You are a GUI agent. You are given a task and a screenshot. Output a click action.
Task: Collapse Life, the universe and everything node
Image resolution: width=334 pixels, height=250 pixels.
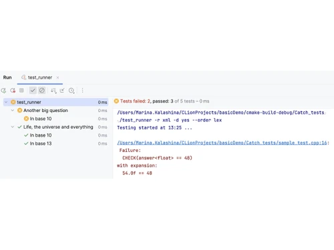coord(13,127)
